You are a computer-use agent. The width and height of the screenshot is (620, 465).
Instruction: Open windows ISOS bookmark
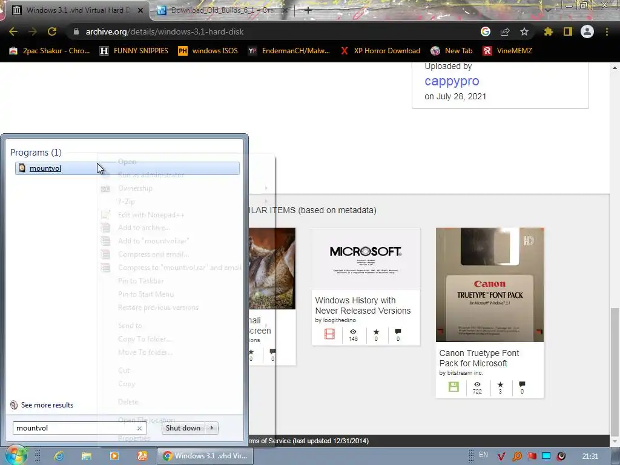(x=208, y=51)
